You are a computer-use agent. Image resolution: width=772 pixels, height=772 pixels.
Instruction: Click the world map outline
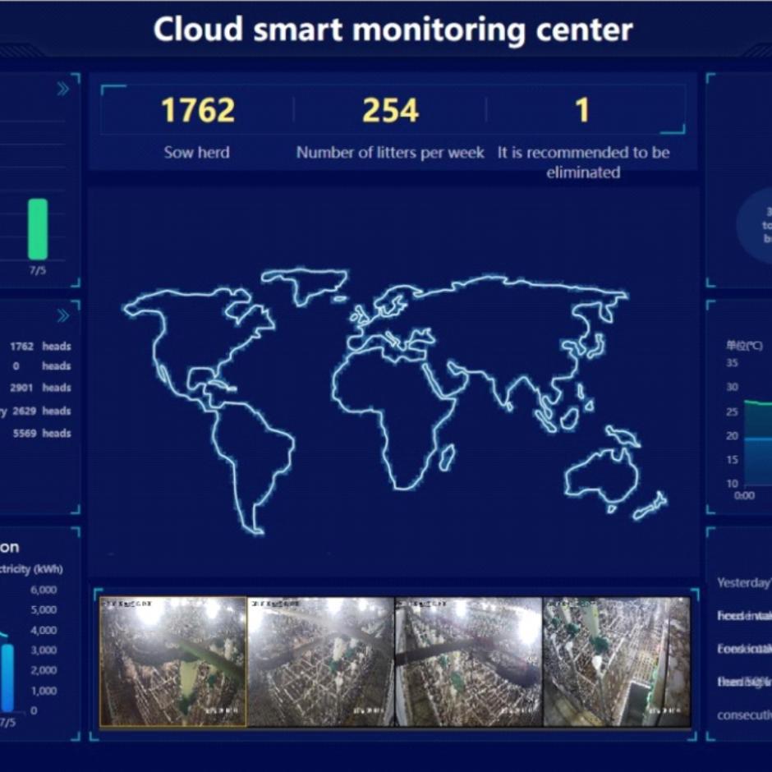click(x=394, y=402)
